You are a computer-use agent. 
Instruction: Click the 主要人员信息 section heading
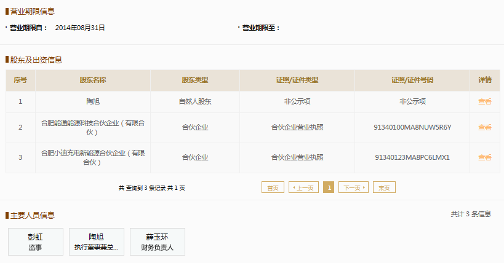coord(33,216)
